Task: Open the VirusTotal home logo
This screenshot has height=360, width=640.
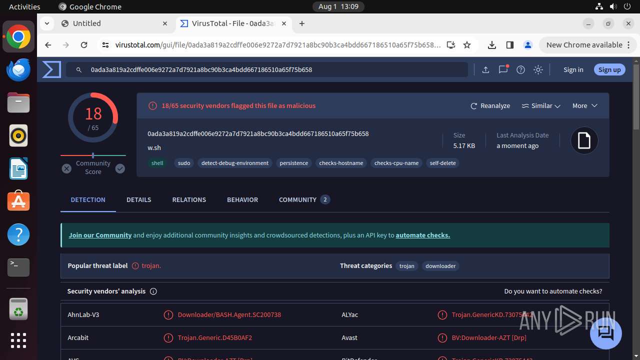Action: (51, 69)
